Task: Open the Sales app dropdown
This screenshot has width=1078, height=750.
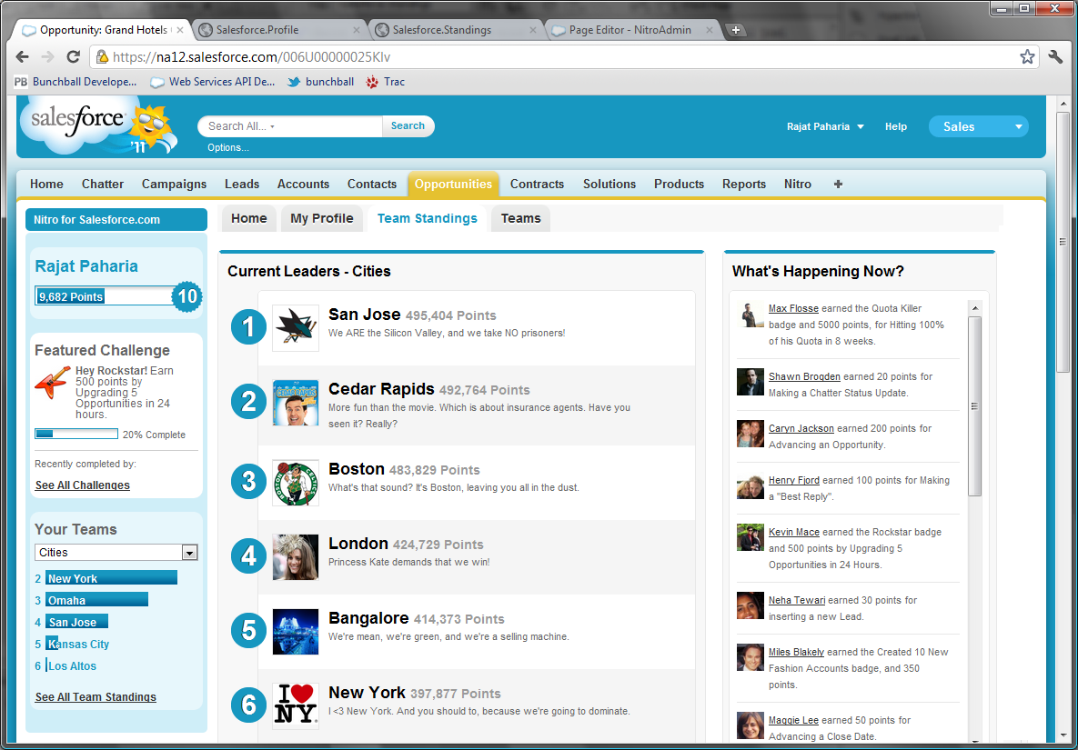Action: pyautogui.click(x=978, y=126)
